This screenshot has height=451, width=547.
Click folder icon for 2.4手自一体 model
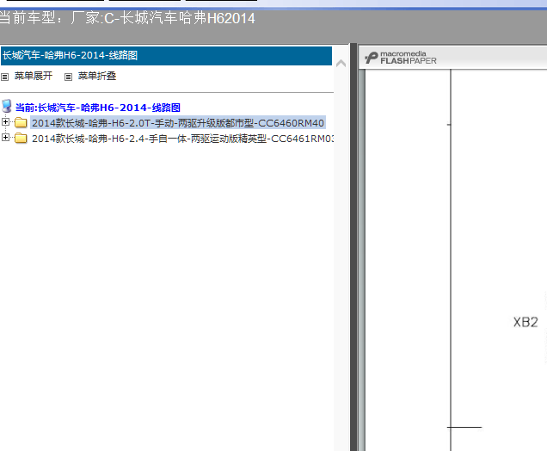click(x=21, y=139)
